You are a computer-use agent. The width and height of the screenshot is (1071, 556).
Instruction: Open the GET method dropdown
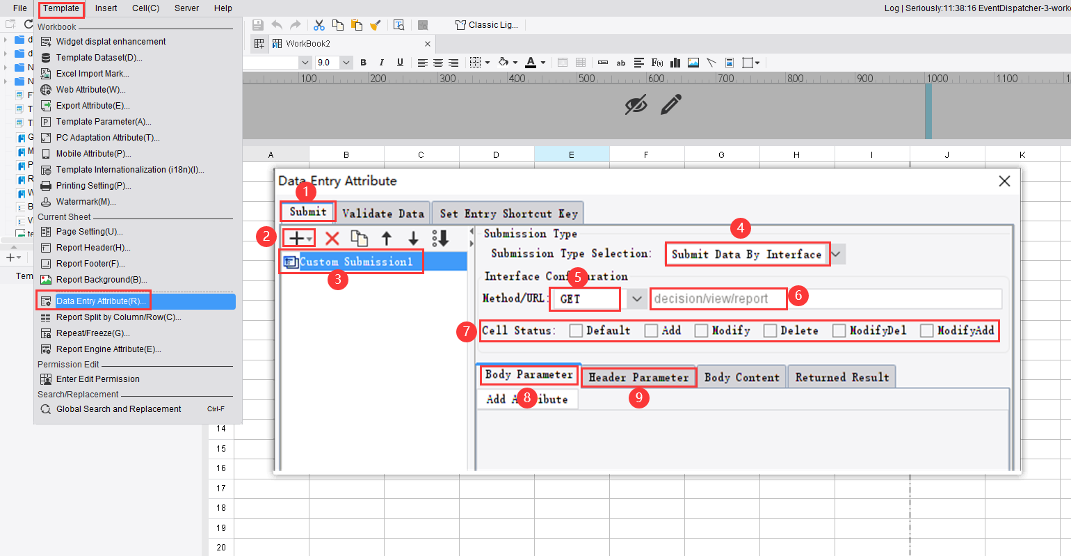(635, 299)
